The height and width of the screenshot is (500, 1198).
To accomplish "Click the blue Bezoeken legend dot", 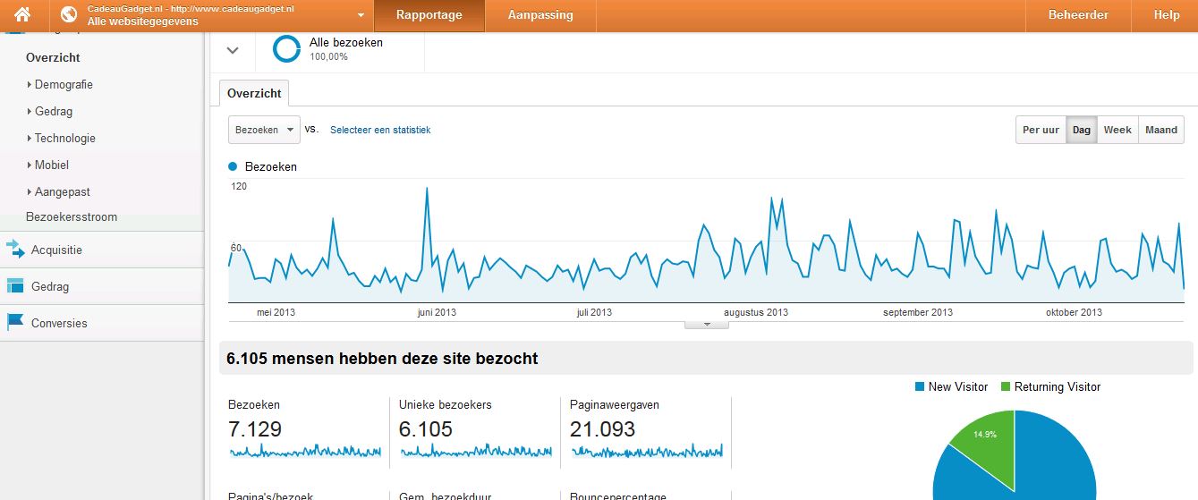I will [x=233, y=166].
